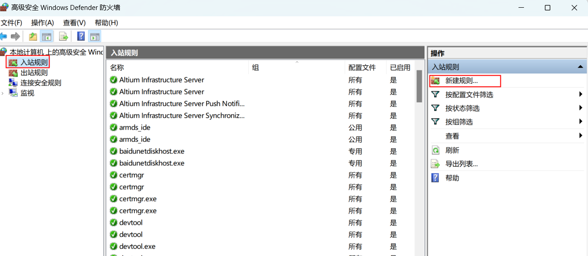This screenshot has height=256, width=588.
Task: Open the 查看(V) menu in the menu bar
Action: click(x=74, y=23)
